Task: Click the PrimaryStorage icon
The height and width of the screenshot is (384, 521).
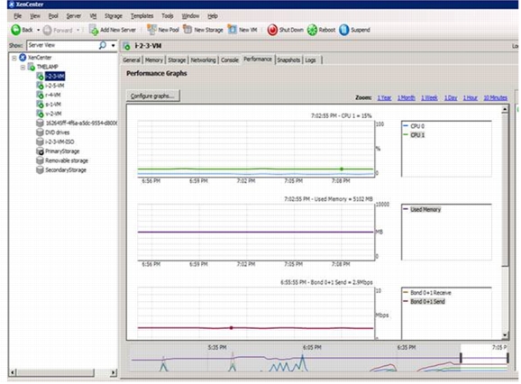Action: 40,151
